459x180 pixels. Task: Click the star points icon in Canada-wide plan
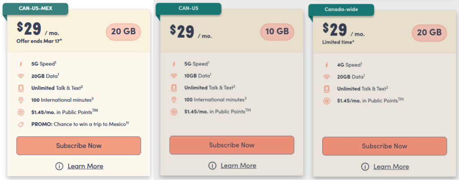pos(327,101)
